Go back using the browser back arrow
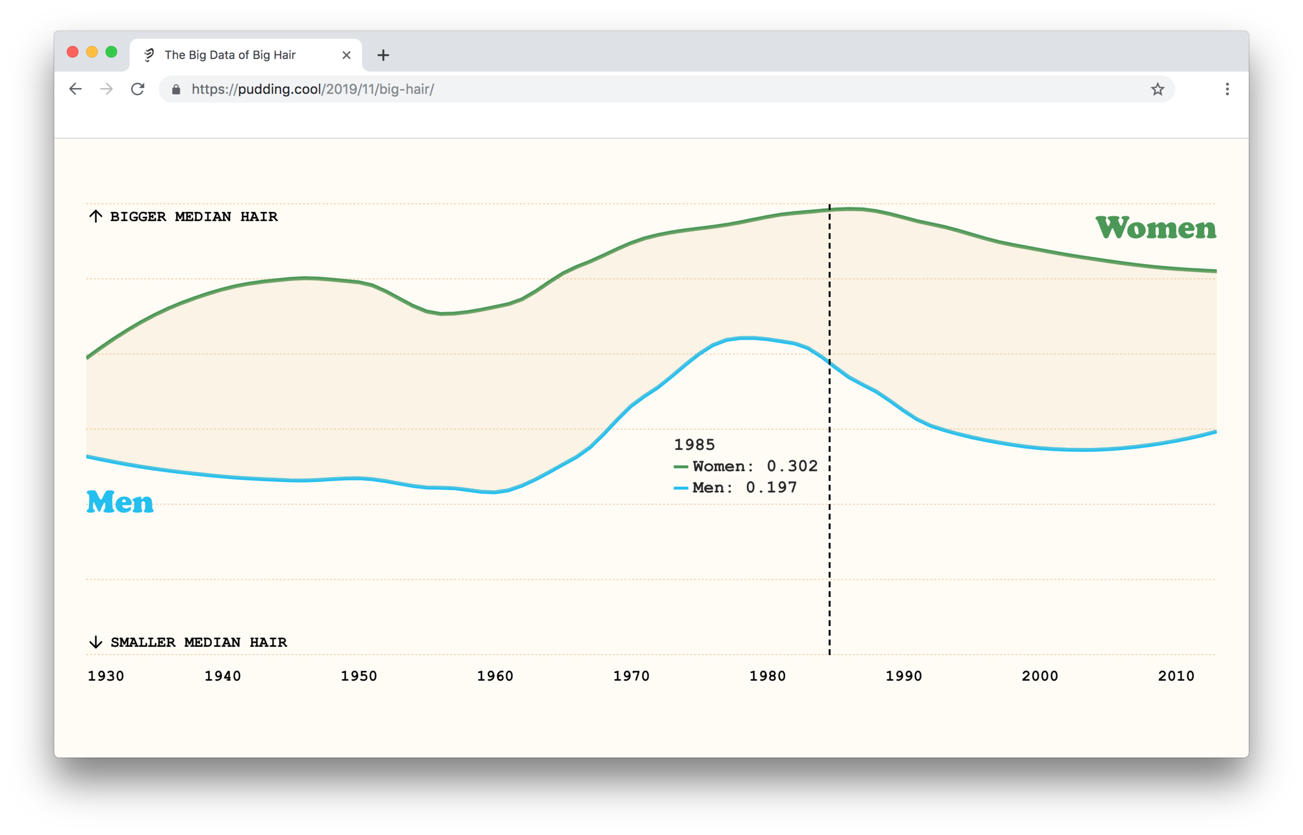The width and height of the screenshot is (1303, 835). (76, 89)
